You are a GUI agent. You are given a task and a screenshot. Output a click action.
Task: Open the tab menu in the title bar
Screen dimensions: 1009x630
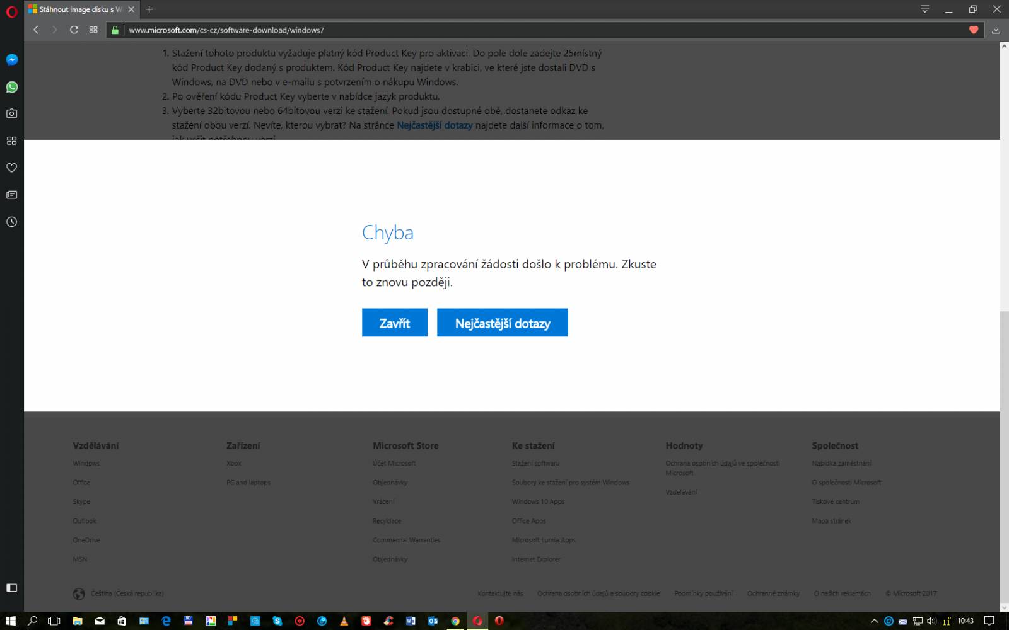(924, 9)
